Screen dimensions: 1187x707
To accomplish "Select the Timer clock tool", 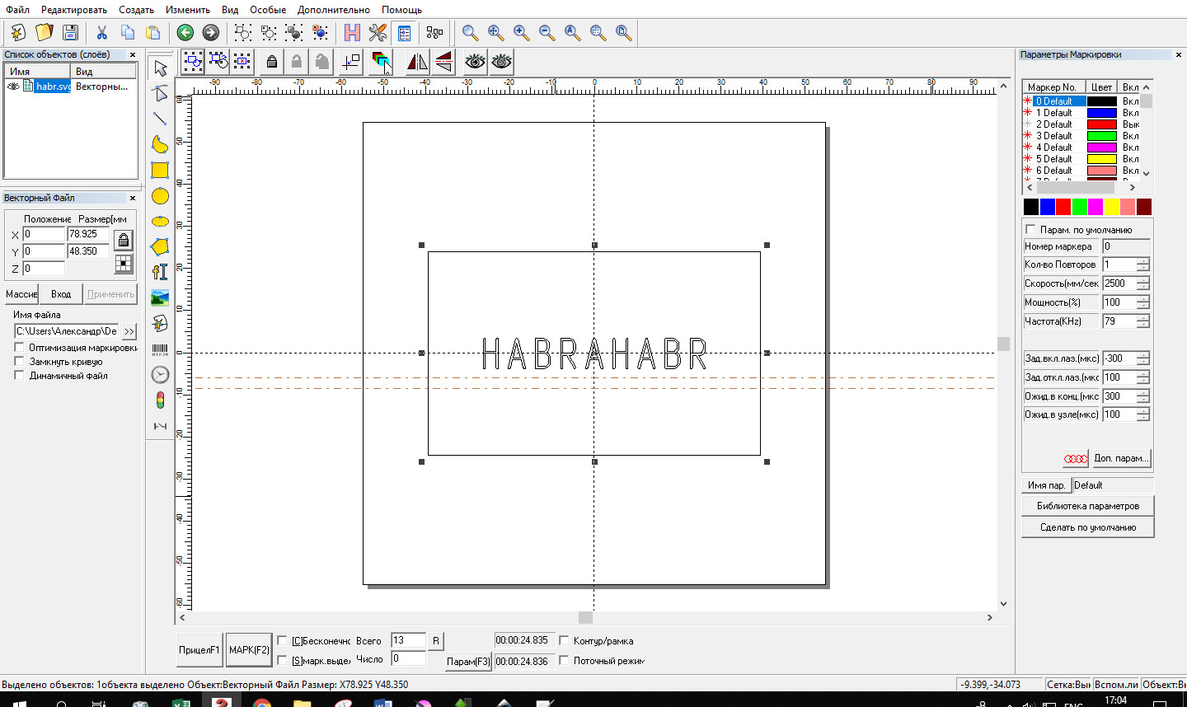I will point(160,375).
